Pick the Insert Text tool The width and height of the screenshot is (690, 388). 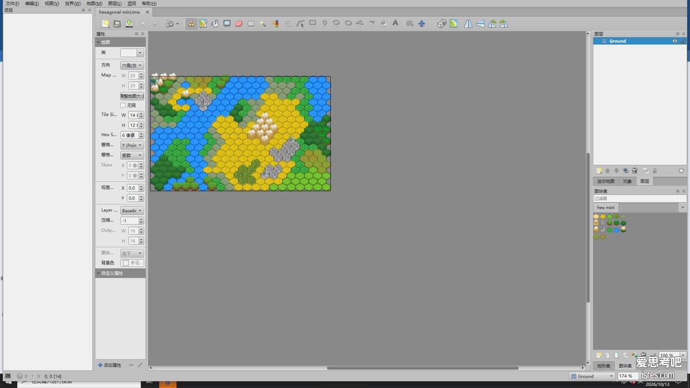(395, 24)
